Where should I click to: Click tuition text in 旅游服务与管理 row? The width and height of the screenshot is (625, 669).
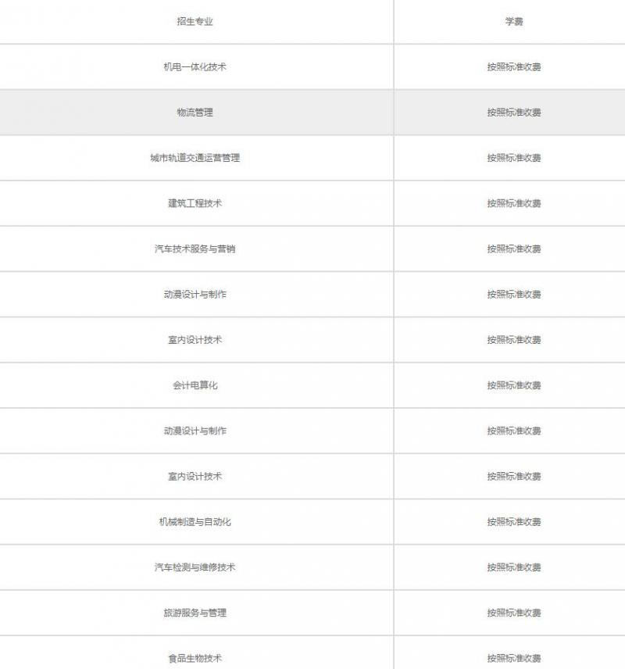click(x=513, y=613)
